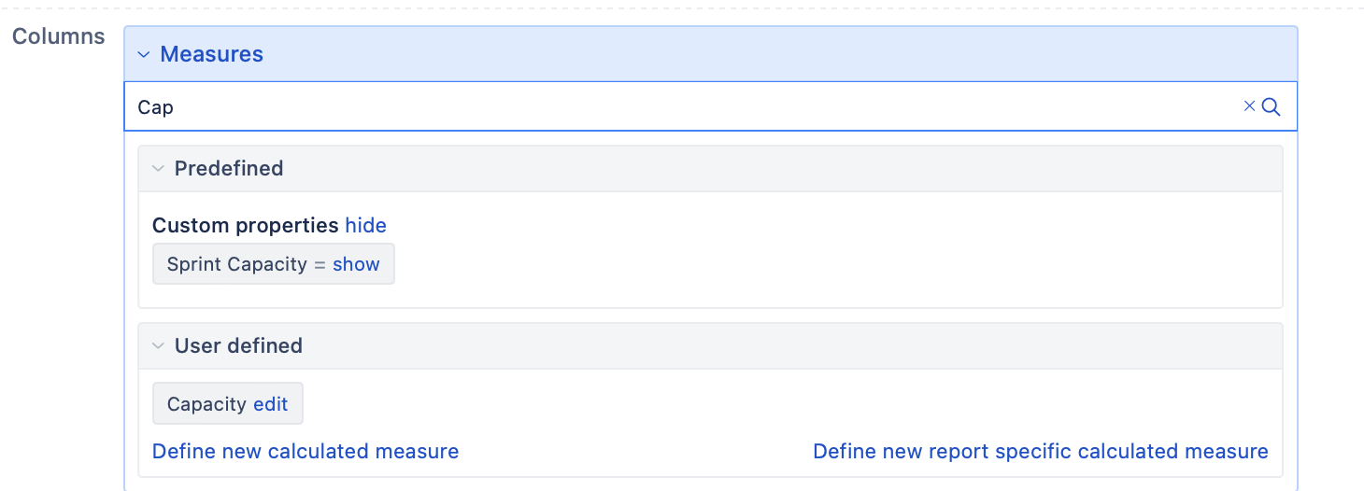Open edit link for Capacity measure

click(x=271, y=404)
